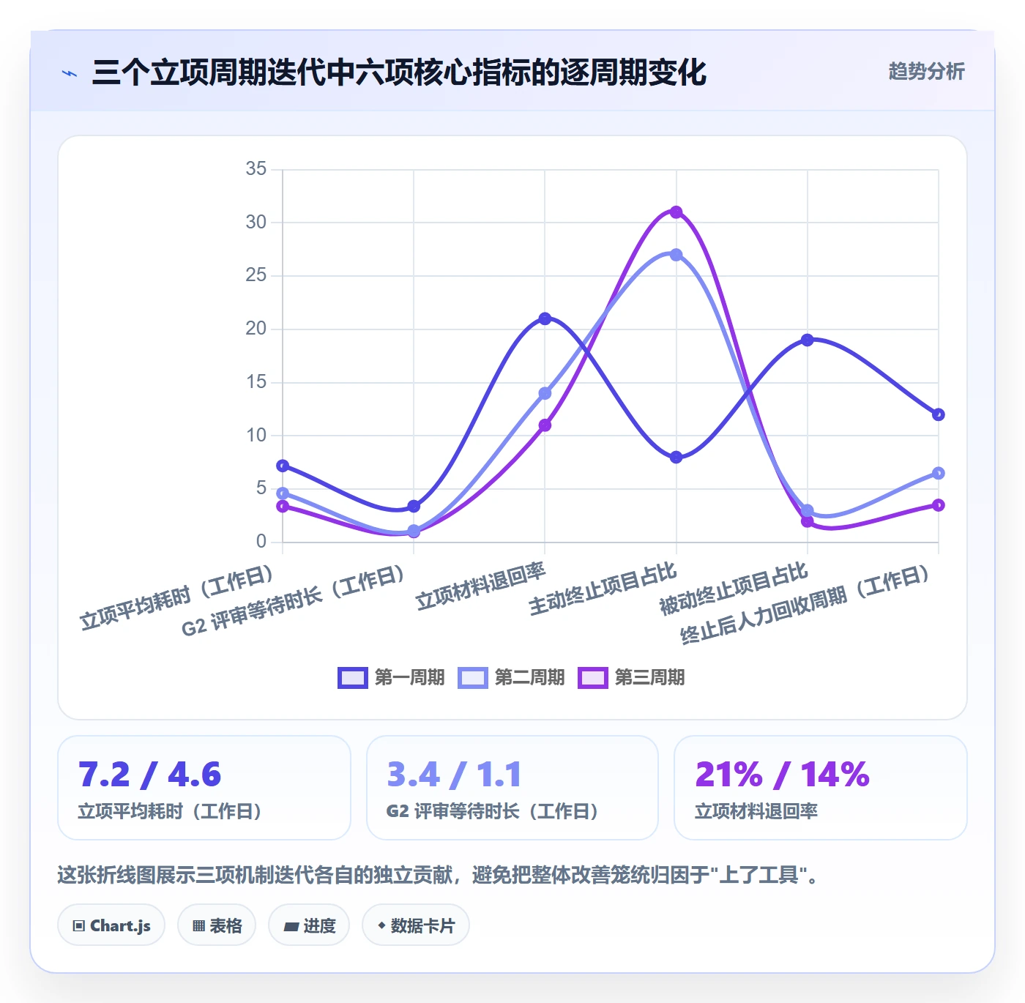1025x1003 pixels.
Task: Toggle the 第一周期 legend swatch
Action: pos(352,678)
